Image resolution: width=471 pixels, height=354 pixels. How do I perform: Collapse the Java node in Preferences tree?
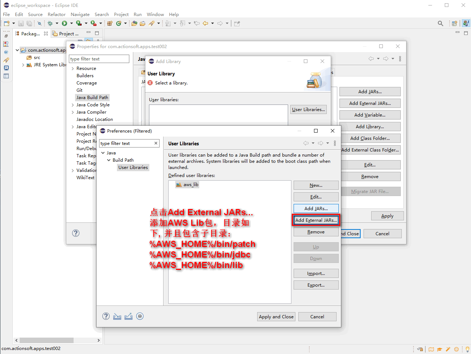[103, 153]
